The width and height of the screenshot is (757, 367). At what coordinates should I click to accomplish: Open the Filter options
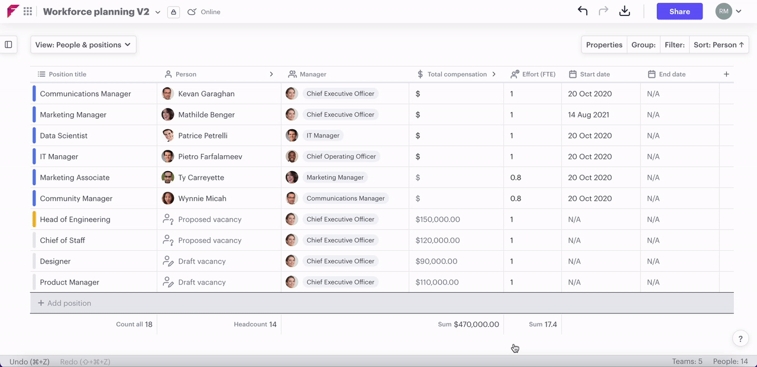click(674, 45)
